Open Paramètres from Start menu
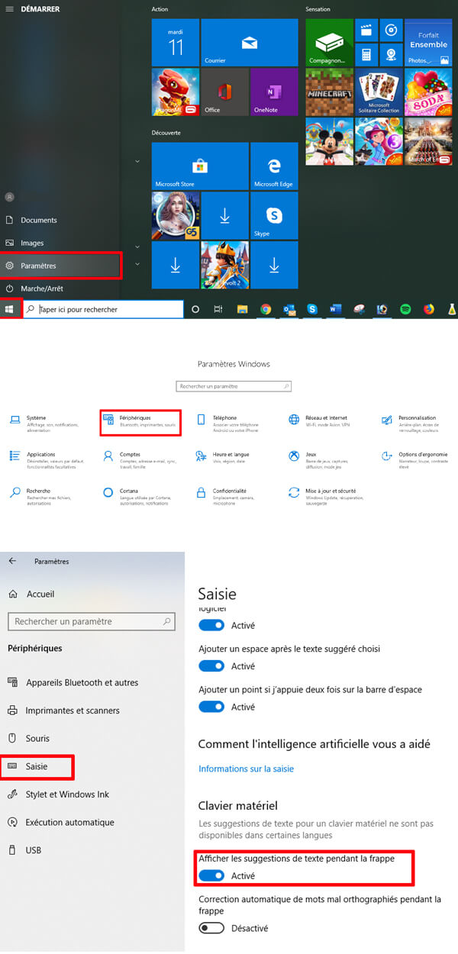This screenshot has width=458, height=954. [60, 266]
